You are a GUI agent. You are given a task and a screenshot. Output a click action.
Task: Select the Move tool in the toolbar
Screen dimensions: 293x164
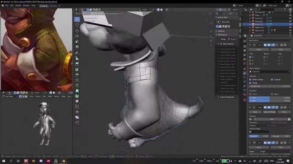(77, 31)
